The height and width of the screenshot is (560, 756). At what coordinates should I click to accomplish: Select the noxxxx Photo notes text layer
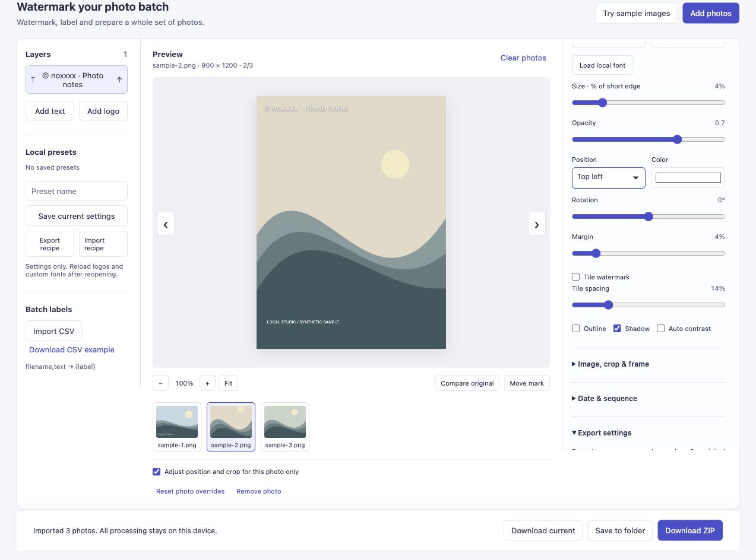pos(72,79)
